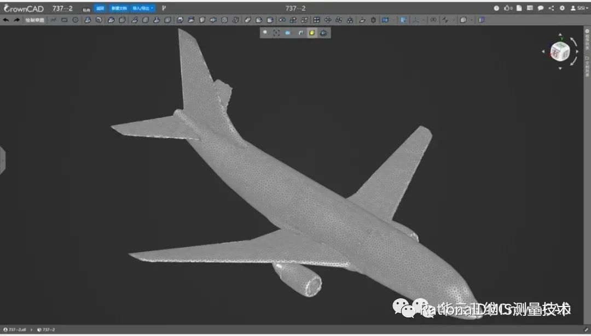This screenshot has width=591, height=336.
Task: Select 737--2.stl in bottom breadcrumb
Action: (16, 330)
